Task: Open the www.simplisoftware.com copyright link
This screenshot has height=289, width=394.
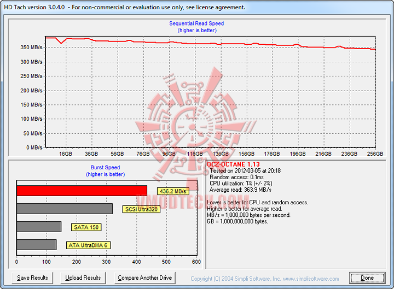Action: click(311, 279)
